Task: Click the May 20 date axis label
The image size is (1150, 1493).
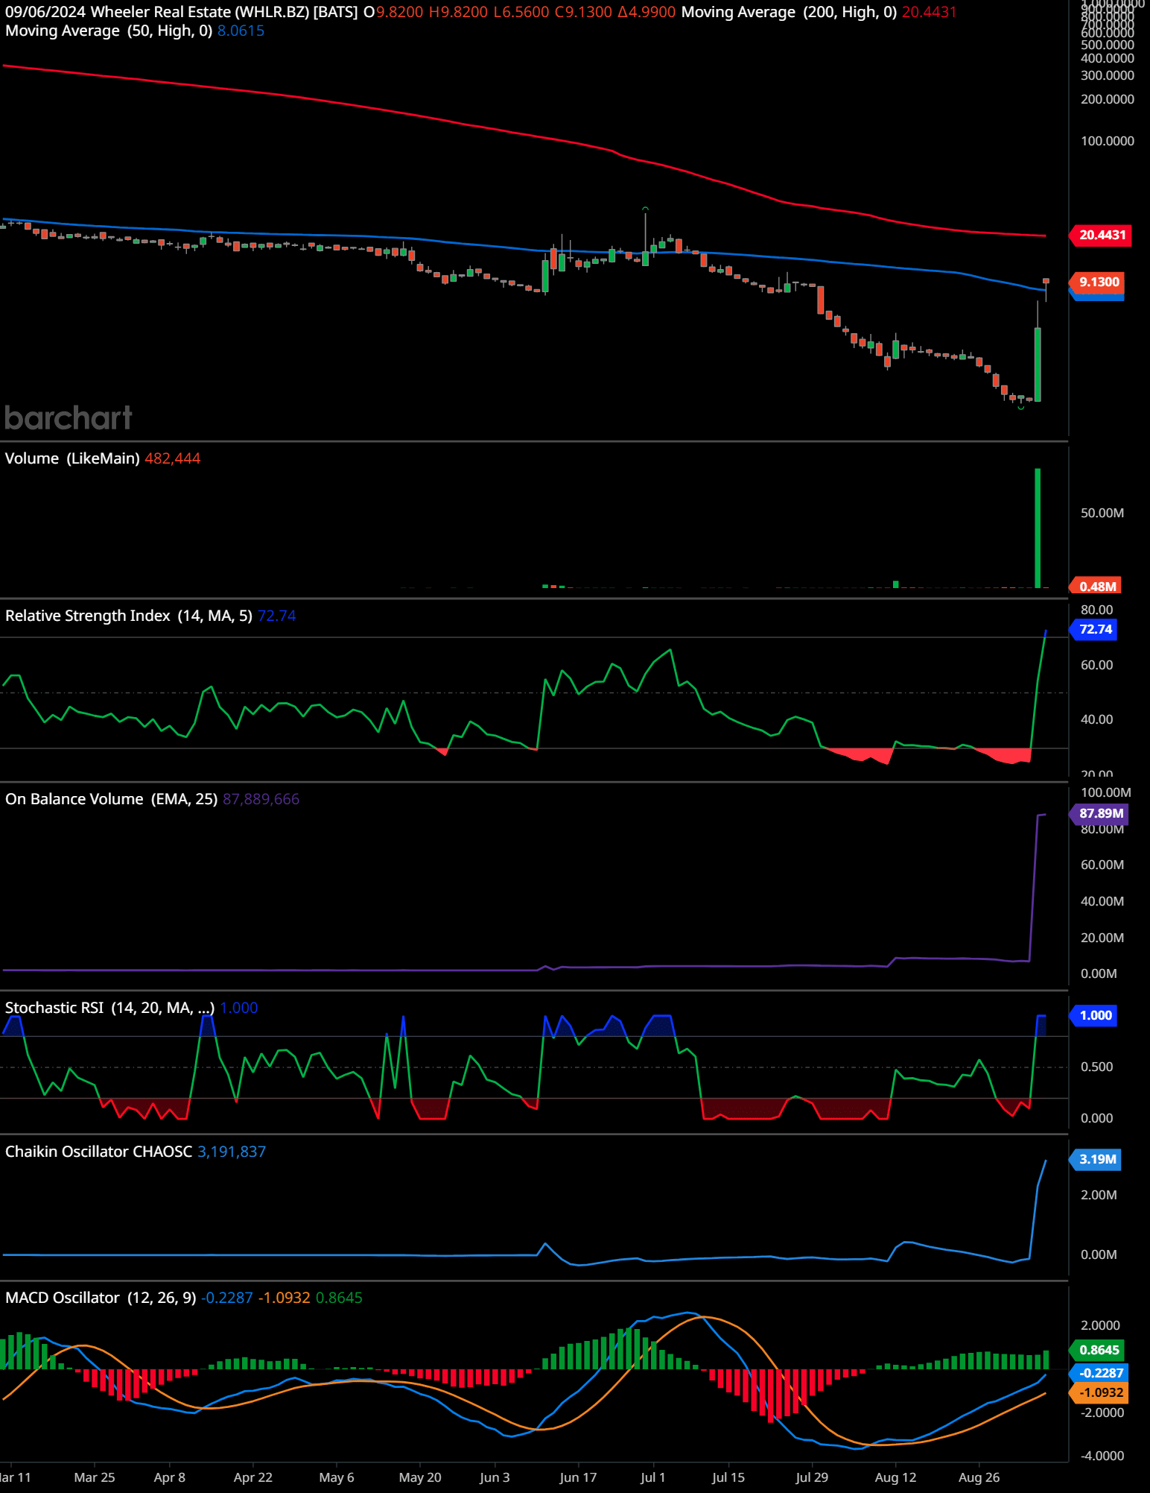Action: pos(420,1477)
